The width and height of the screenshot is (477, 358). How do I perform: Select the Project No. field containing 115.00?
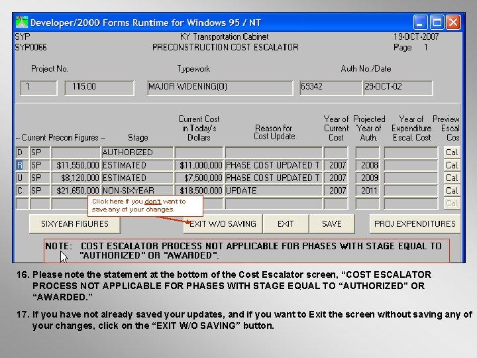pos(99,88)
